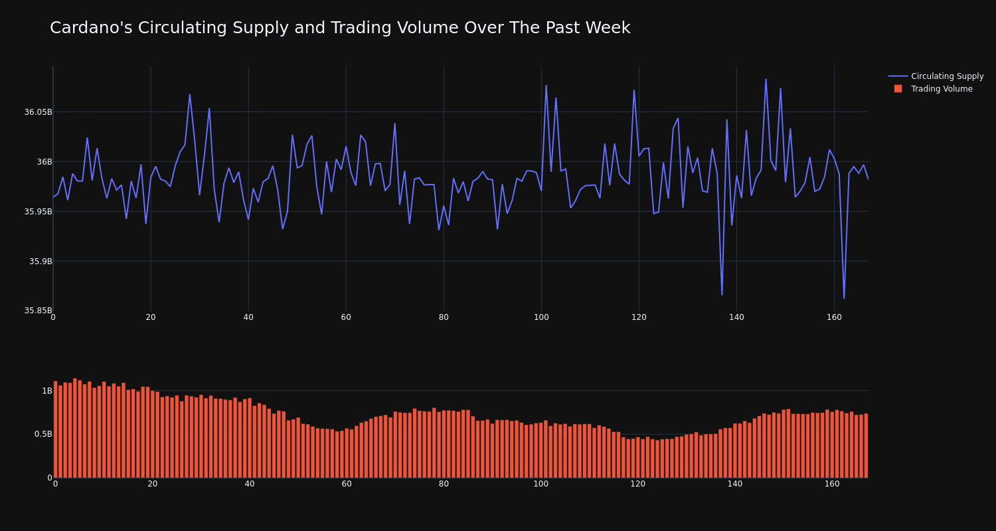Click x-axis label 20 under volume chart
This screenshot has width=996, height=531.
[153, 484]
